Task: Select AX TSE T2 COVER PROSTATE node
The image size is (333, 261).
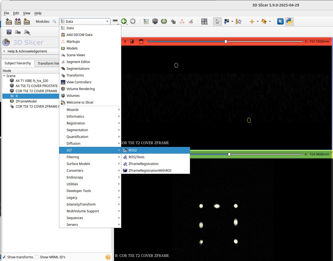Action: [x=37, y=86]
